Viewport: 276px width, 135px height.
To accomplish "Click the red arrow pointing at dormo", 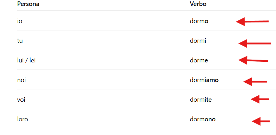I will [252, 21].
